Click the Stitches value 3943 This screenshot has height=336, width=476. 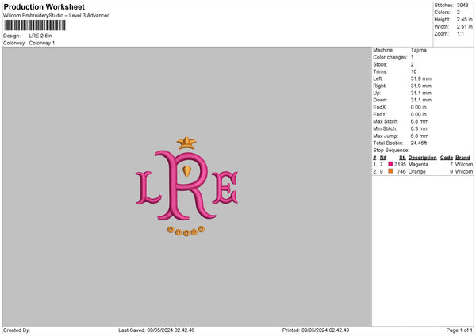point(463,6)
